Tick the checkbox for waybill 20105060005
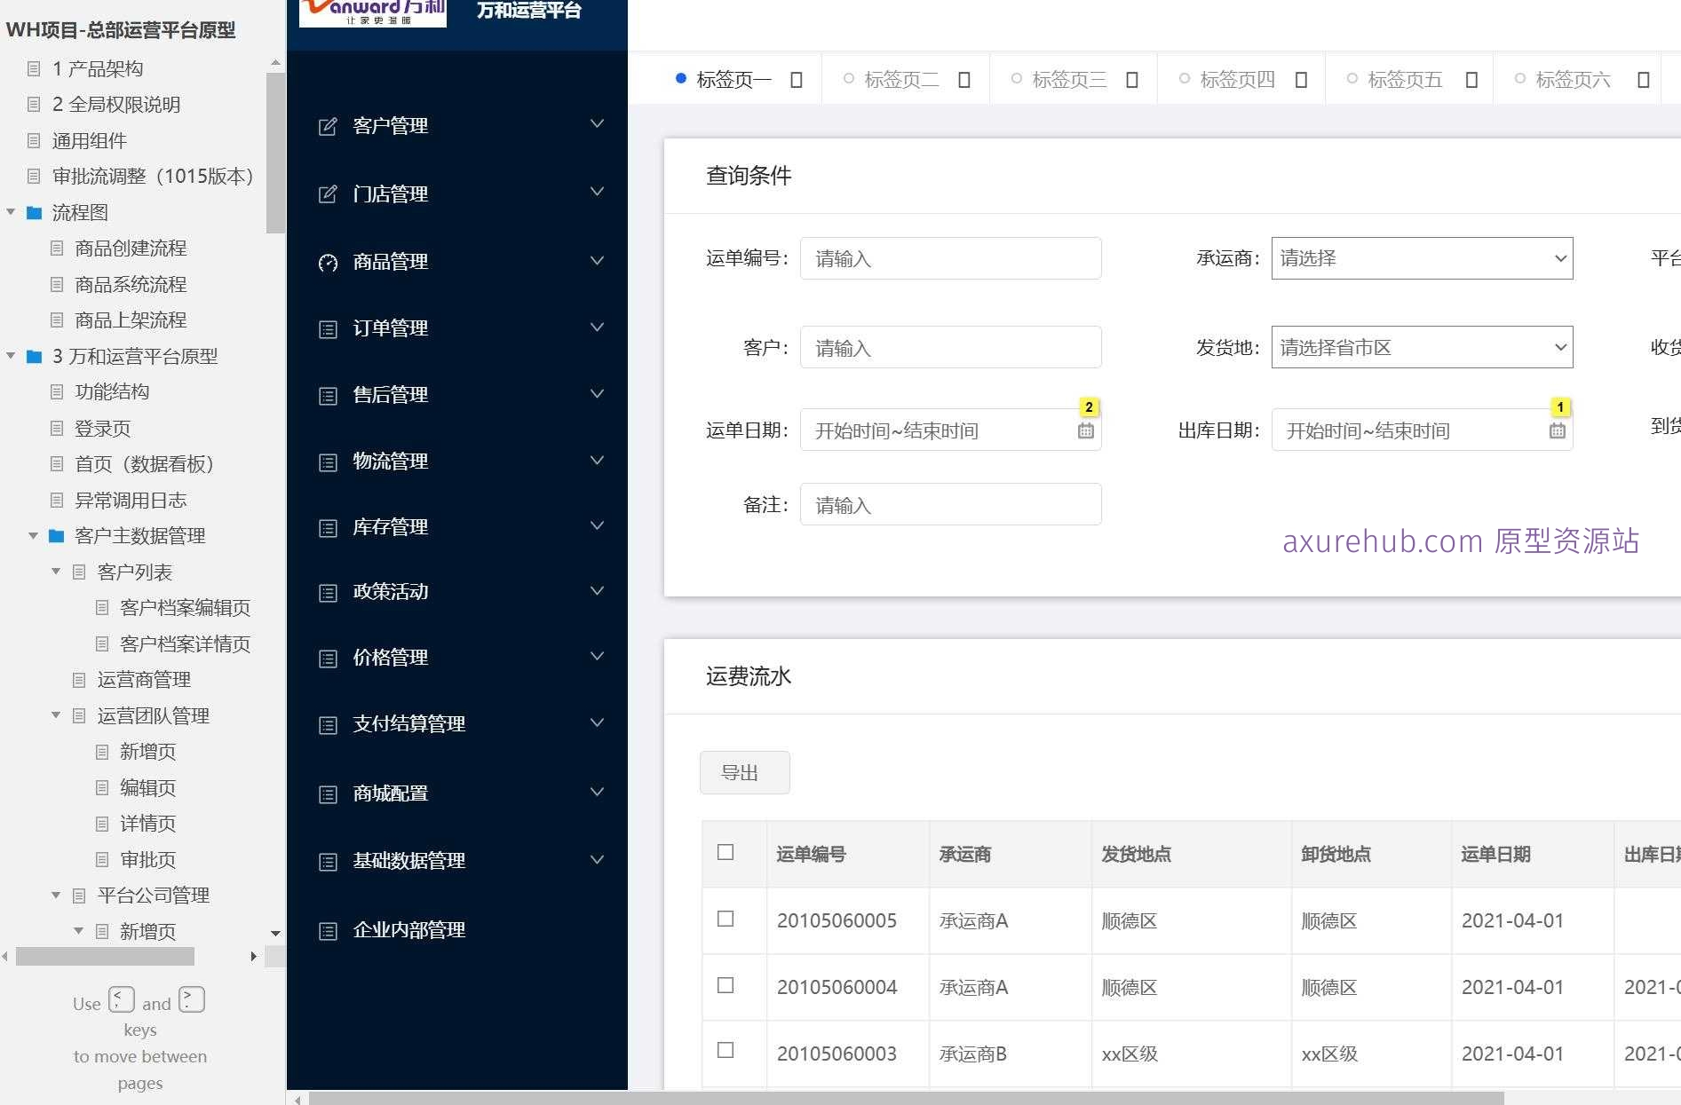This screenshot has width=1681, height=1105. [x=726, y=919]
